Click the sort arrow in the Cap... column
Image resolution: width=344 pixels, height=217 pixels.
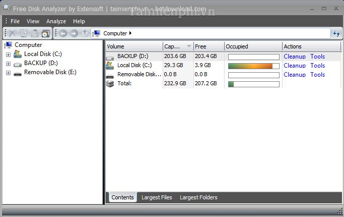[189, 46]
